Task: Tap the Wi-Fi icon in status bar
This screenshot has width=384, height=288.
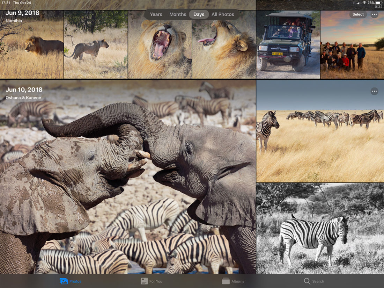Action: [364, 3]
